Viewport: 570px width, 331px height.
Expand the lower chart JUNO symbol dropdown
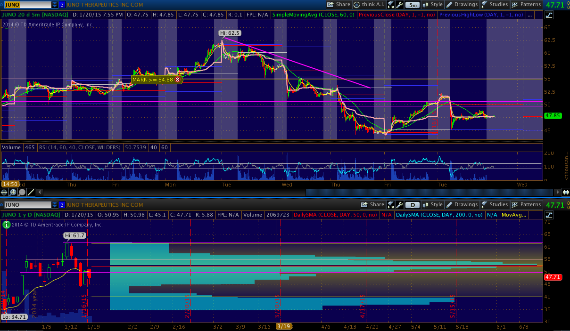click(x=55, y=205)
